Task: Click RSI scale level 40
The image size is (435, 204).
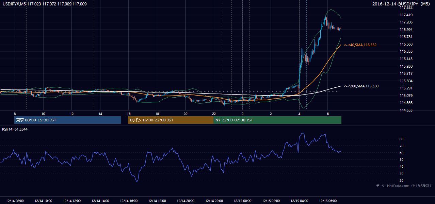Action: tap(401, 166)
